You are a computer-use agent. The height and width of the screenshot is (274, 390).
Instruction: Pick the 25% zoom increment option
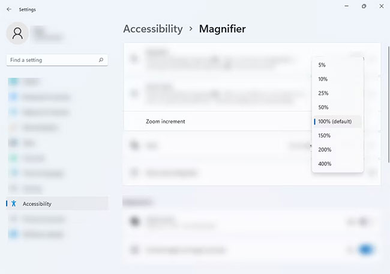[323, 93]
